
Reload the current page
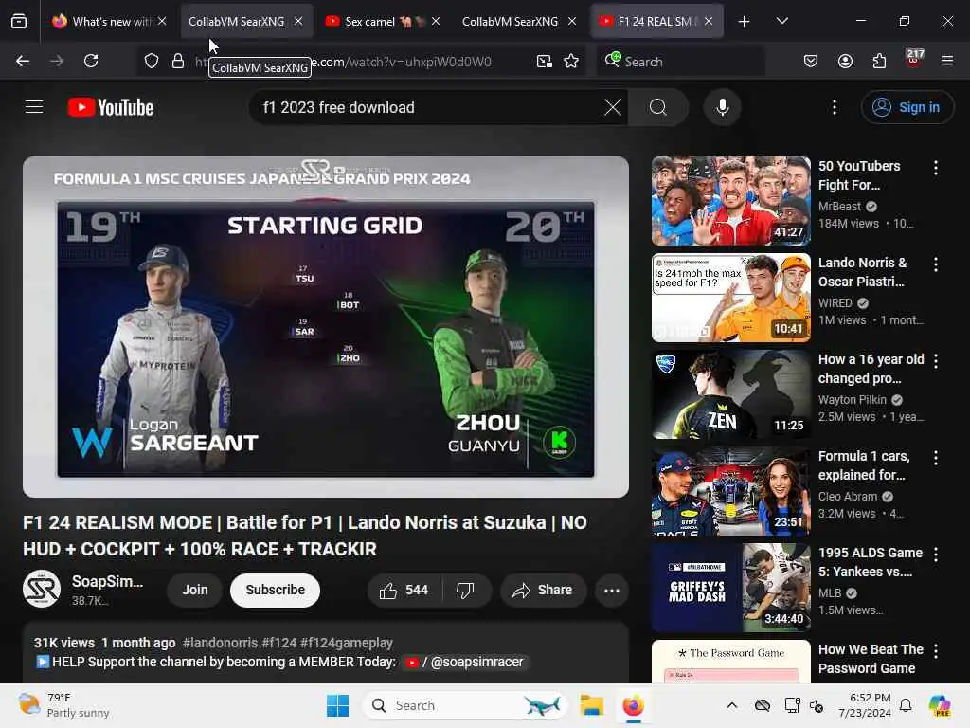(91, 61)
